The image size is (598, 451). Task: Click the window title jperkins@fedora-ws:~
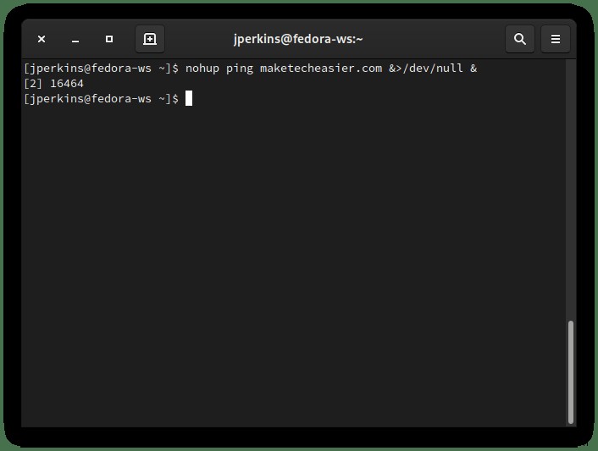tap(298, 39)
